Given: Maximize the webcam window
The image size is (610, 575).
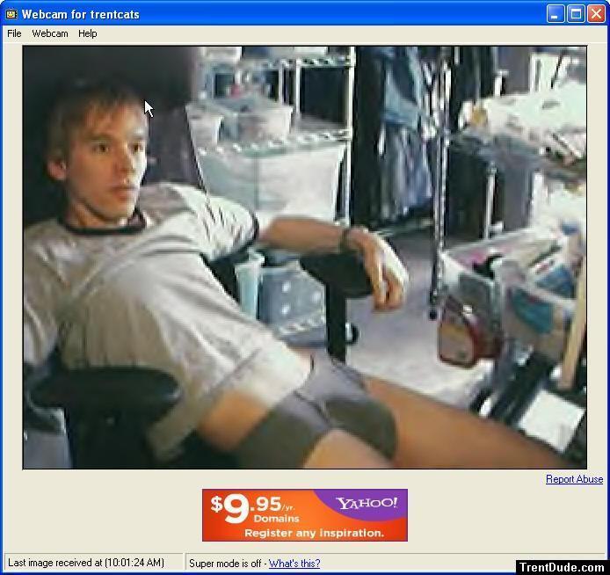Looking at the screenshot, I should (x=576, y=13).
